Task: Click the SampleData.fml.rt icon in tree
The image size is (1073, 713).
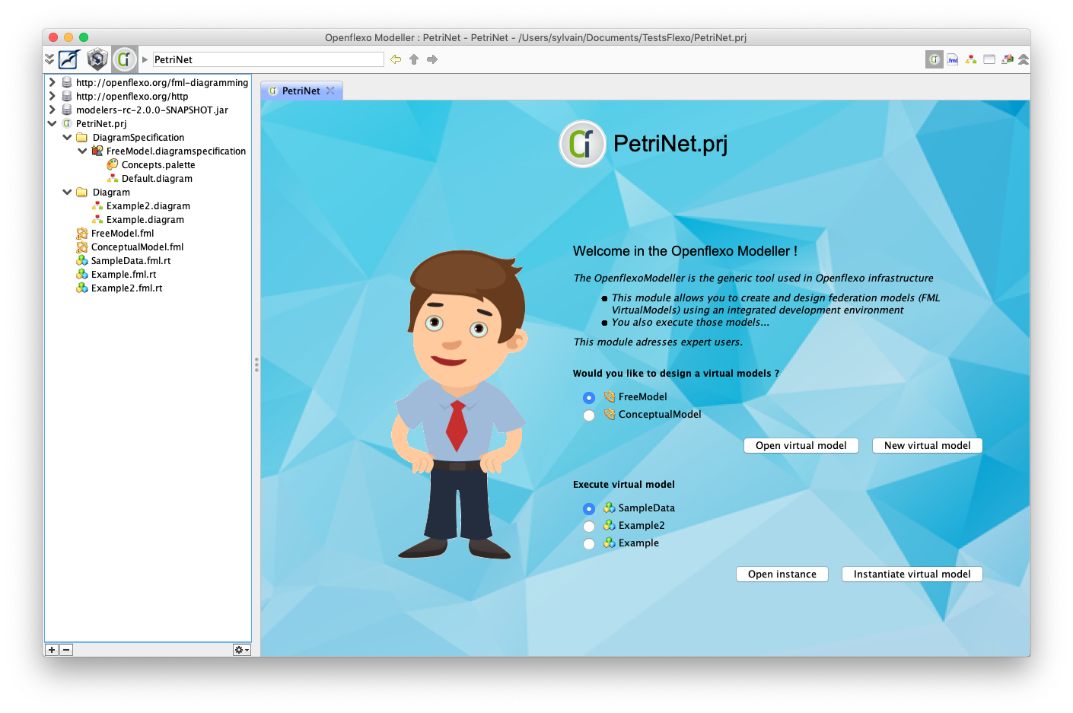Action: pyautogui.click(x=82, y=261)
